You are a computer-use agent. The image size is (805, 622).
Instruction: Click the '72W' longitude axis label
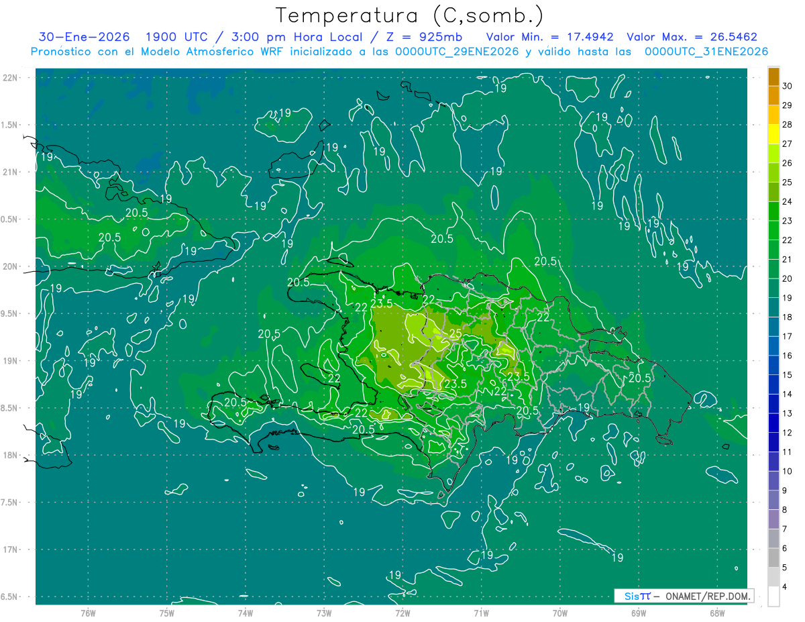(x=402, y=612)
